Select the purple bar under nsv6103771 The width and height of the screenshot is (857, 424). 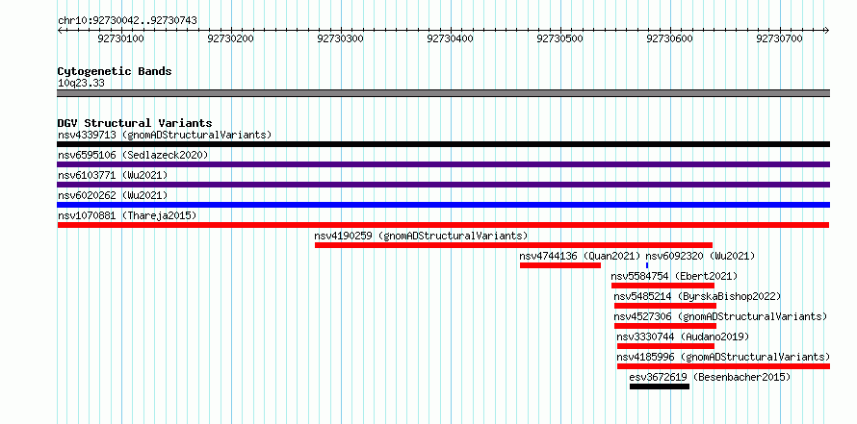(x=443, y=185)
